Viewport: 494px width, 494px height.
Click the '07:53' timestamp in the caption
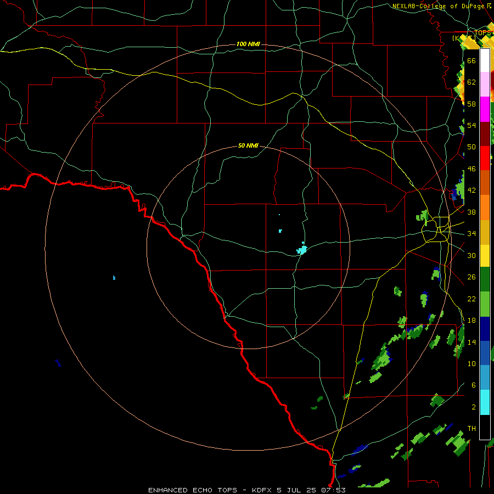click(333, 490)
